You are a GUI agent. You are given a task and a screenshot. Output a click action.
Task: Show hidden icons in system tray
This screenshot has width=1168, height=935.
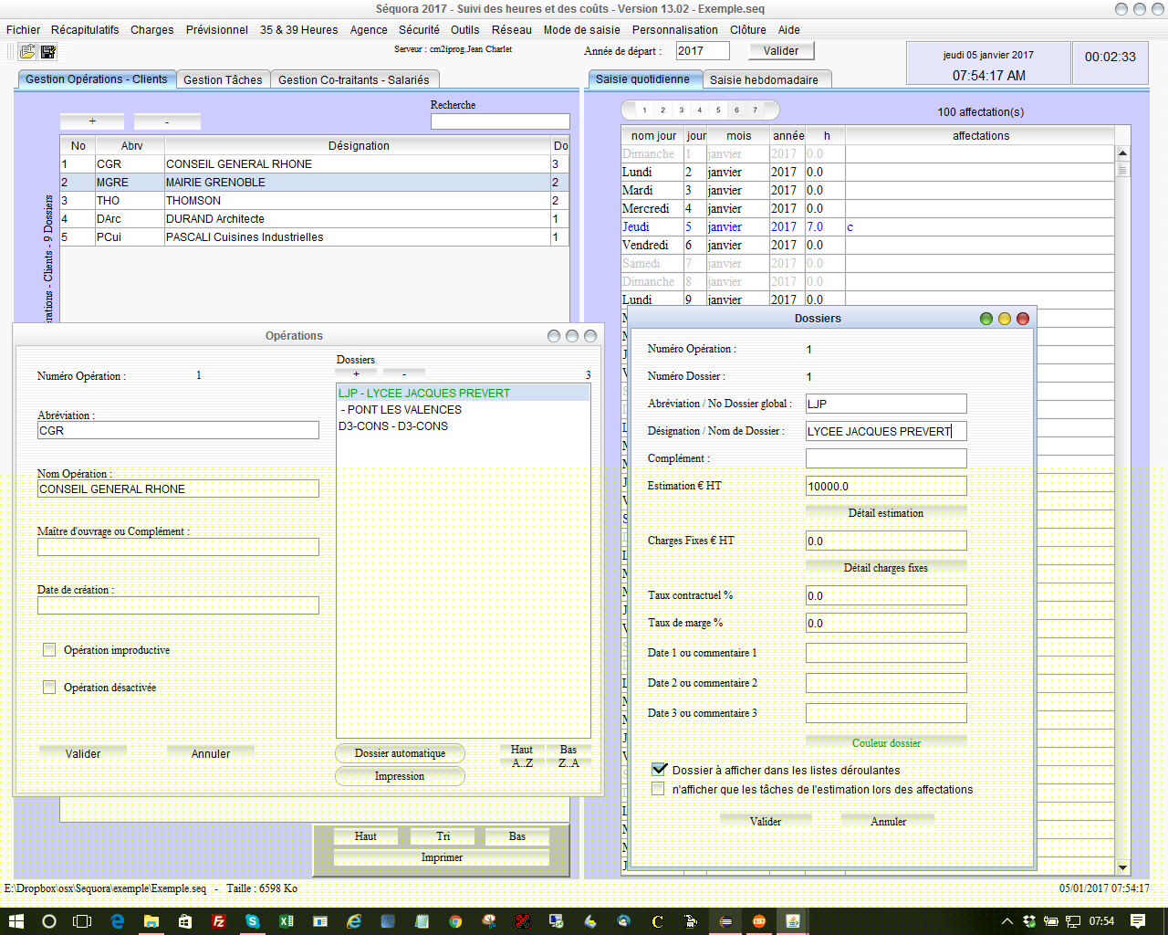click(1006, 921)
